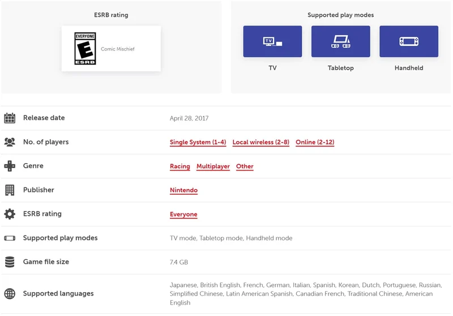Click the supported languages list text
Viewport: 453px width, 316px height.
[x=306, y=294]
